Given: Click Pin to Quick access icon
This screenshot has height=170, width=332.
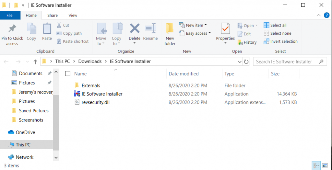Looking at the screenshot, I should click(12, 28).
